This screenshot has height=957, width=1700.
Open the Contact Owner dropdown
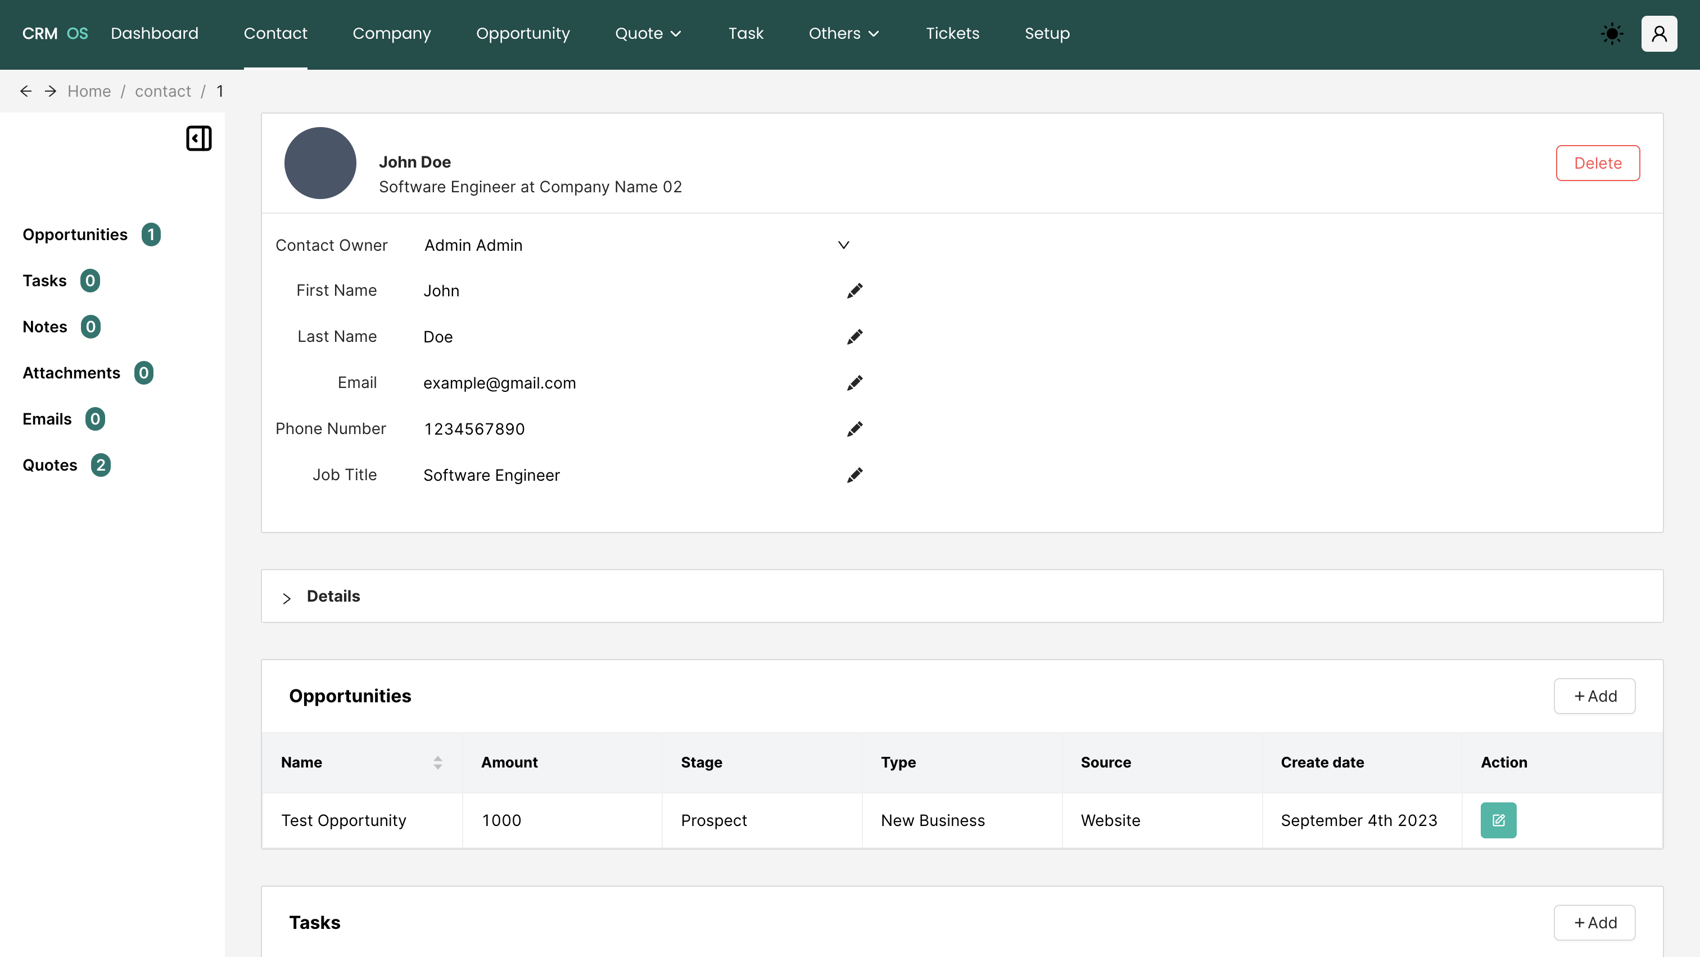click(843, 245)
